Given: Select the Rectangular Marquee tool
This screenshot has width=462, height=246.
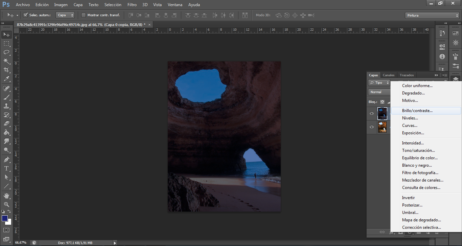Looking at the screenshot, I should coord(6,44).
